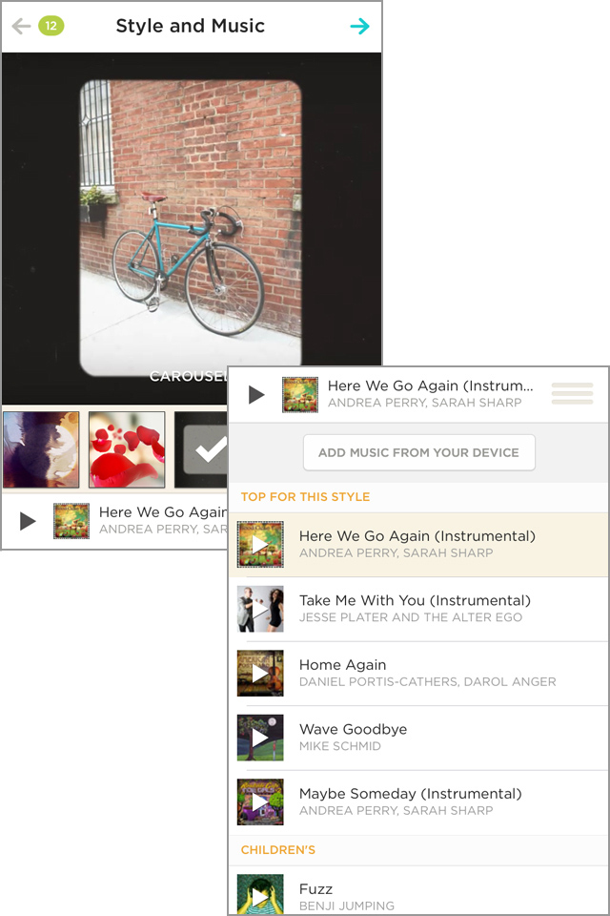The image size is (610, 916).
Task: Click Add Music From Your Device
Action: pyautogui.click(x=418, y=452)
